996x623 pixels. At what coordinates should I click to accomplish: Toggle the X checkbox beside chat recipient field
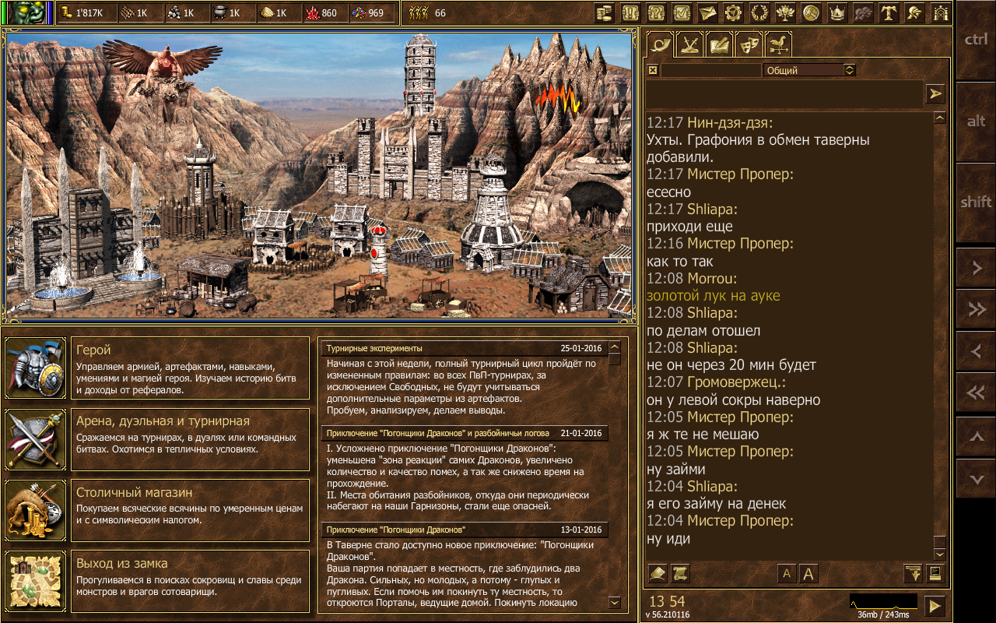point(653,70)
